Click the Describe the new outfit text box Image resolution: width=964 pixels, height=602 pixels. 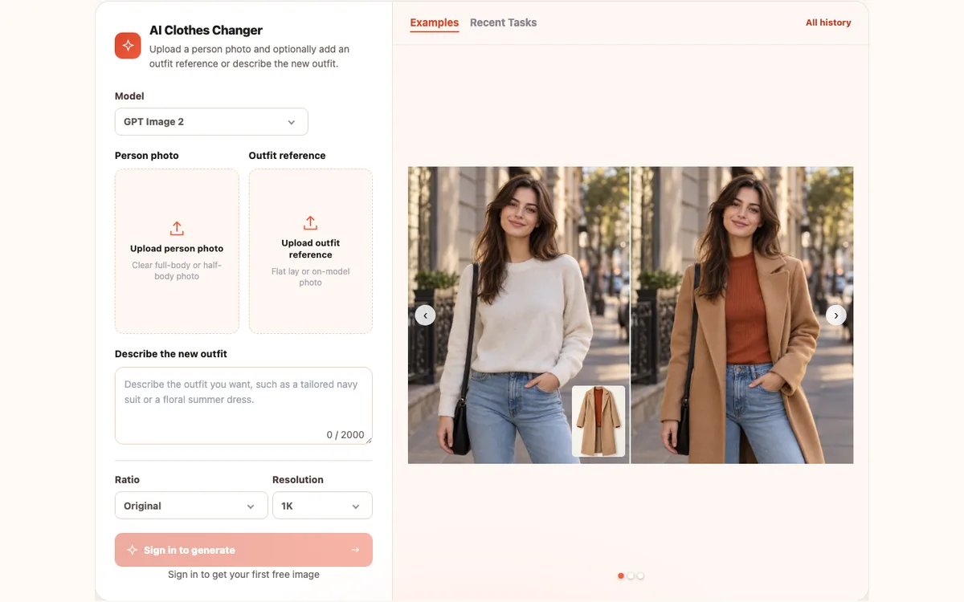click(243, 405)
